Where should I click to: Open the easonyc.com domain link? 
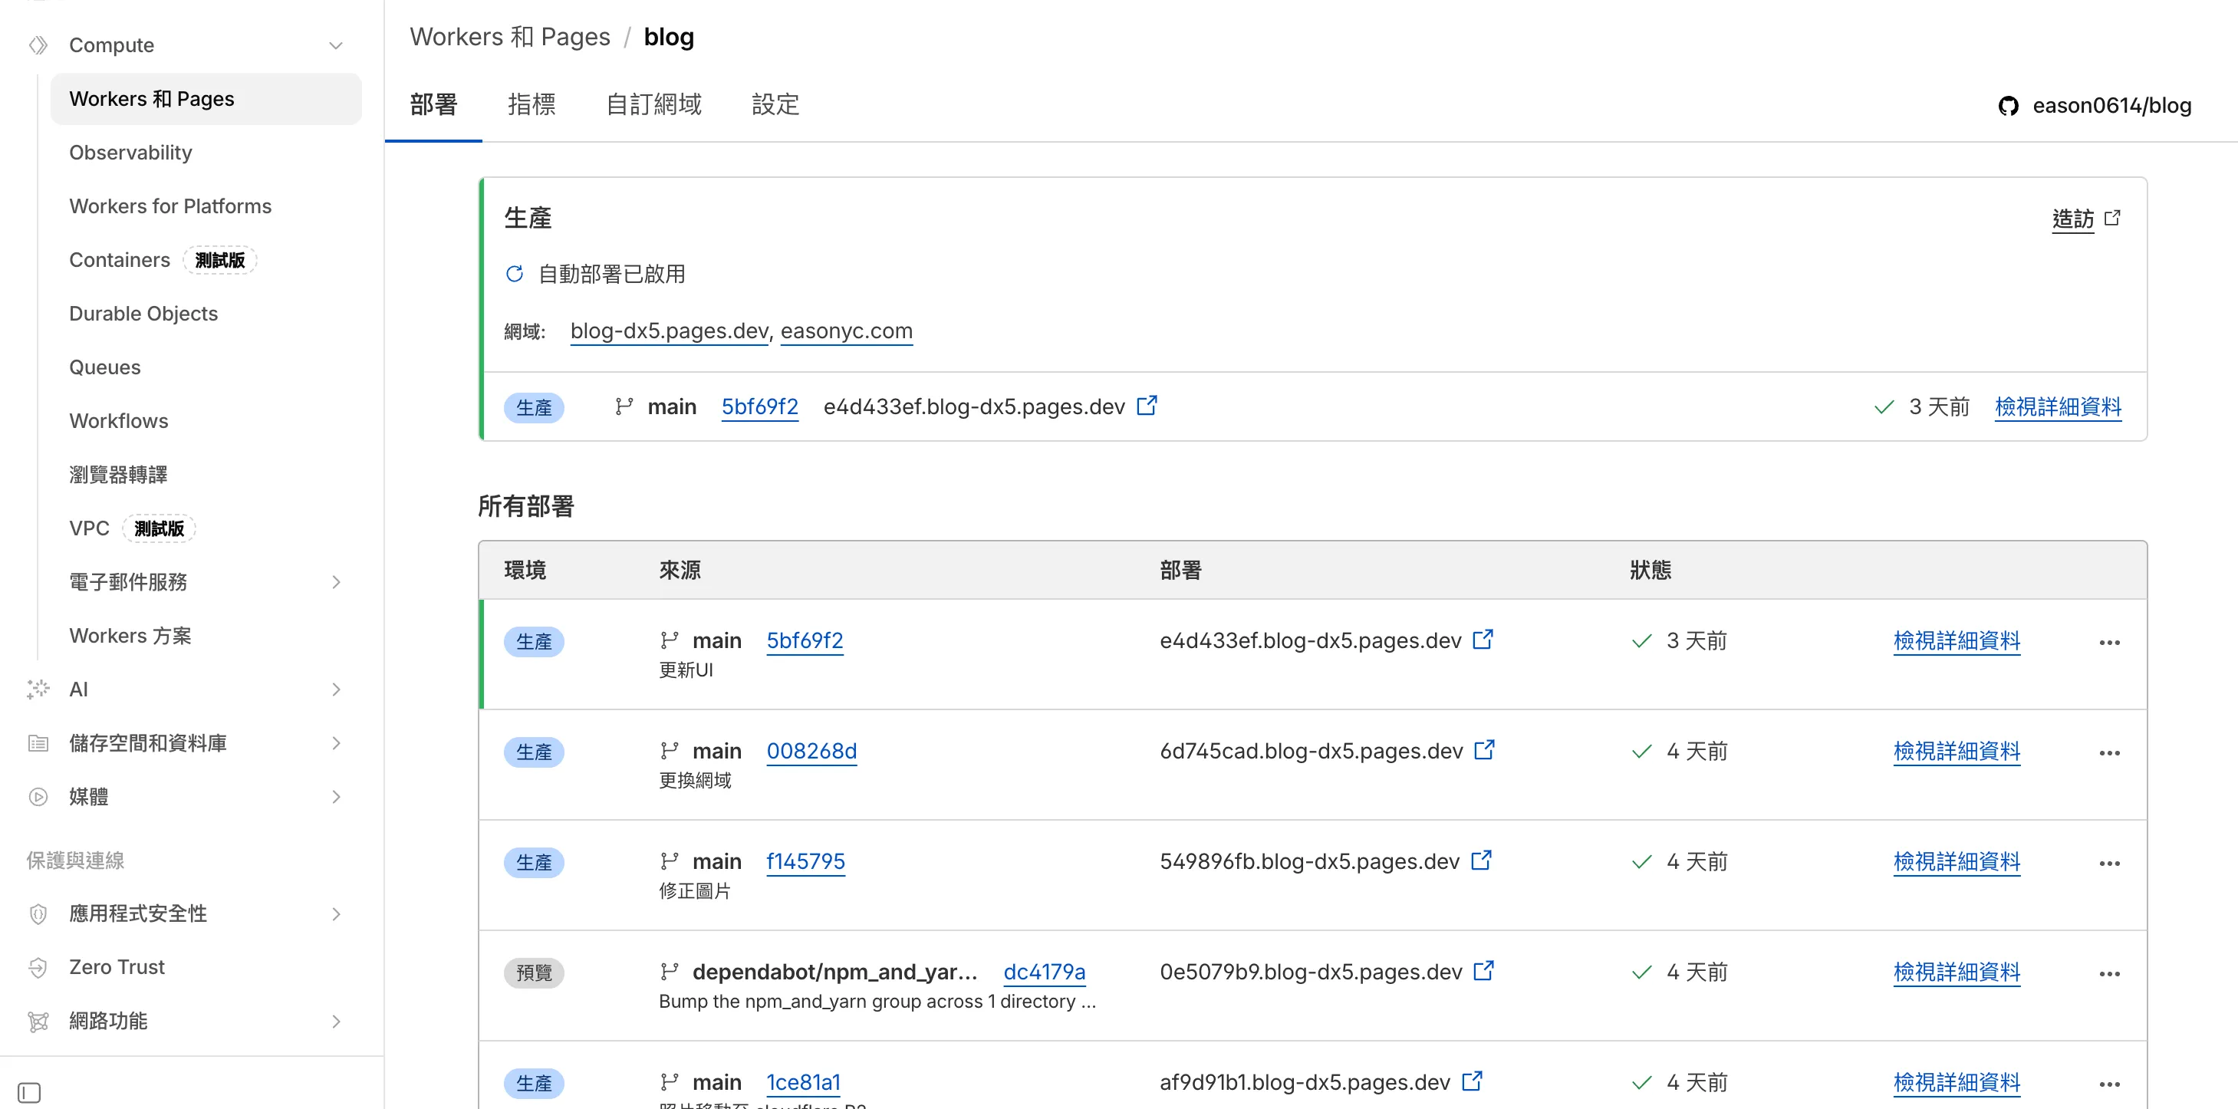[x=845, y=331]
